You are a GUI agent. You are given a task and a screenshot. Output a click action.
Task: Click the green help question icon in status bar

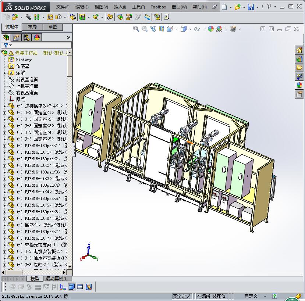[x=274, y=296]
